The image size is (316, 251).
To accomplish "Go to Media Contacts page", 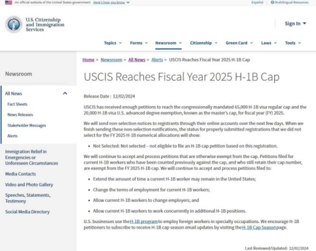I will tap(20, 174).
